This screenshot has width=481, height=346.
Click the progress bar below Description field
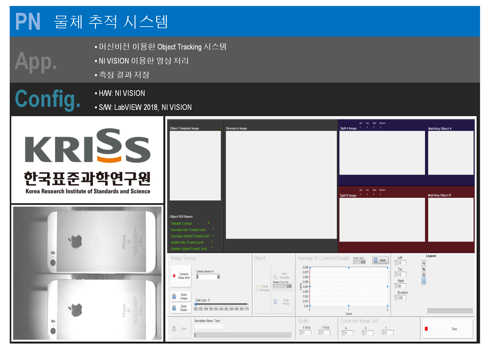(243, 335)
